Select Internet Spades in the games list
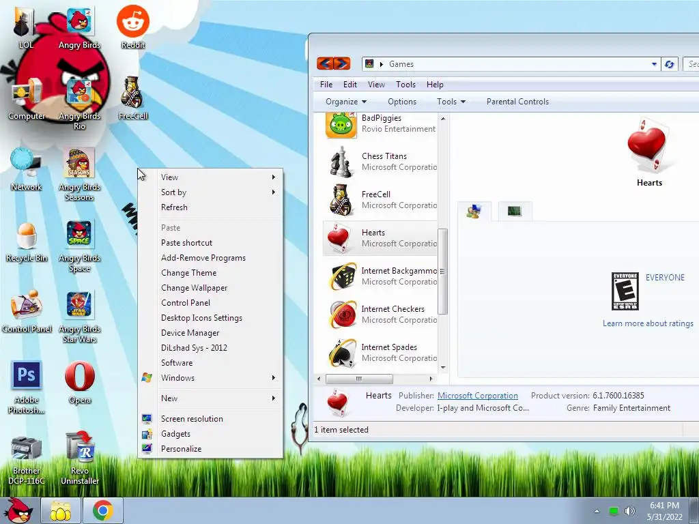The width and height of the screenshot is (699, 524). tap(381, 353)
